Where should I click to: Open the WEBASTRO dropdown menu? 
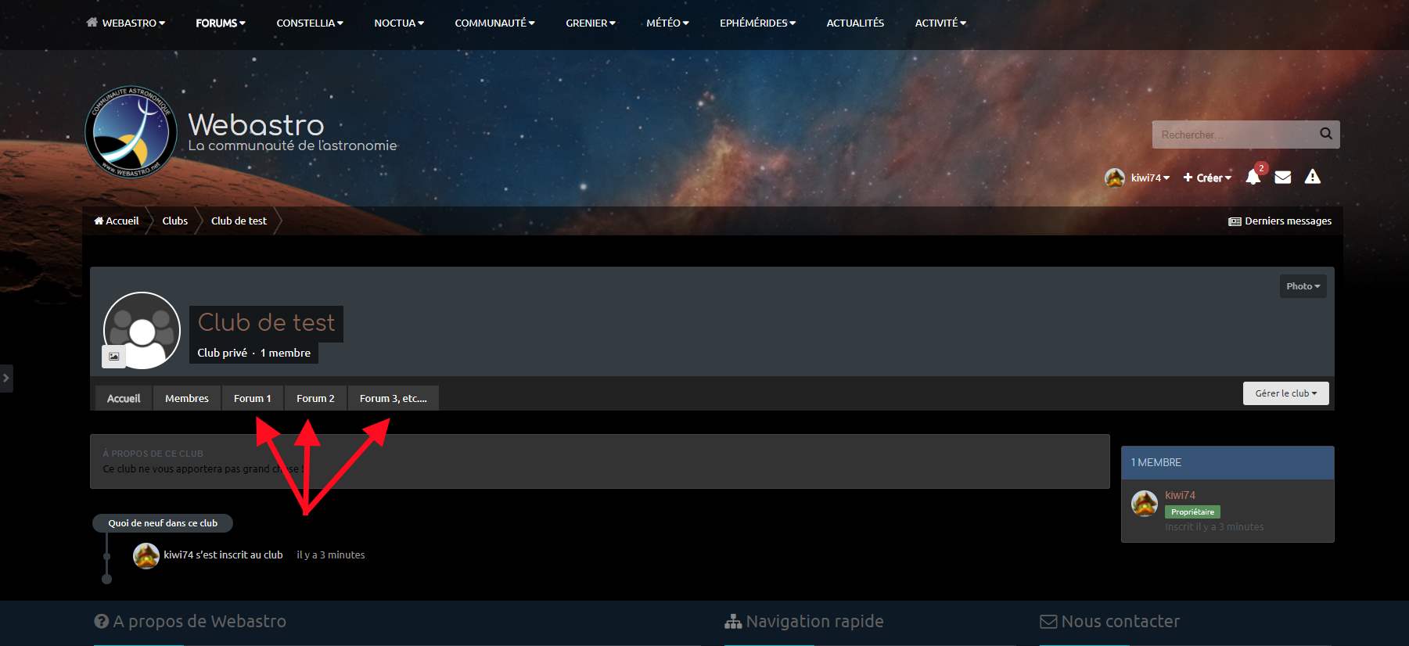[126, 23]
